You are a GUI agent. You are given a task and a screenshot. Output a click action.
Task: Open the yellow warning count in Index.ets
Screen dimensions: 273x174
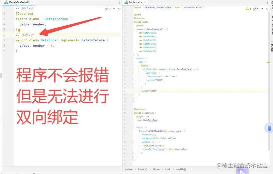(x=248, y=9)
